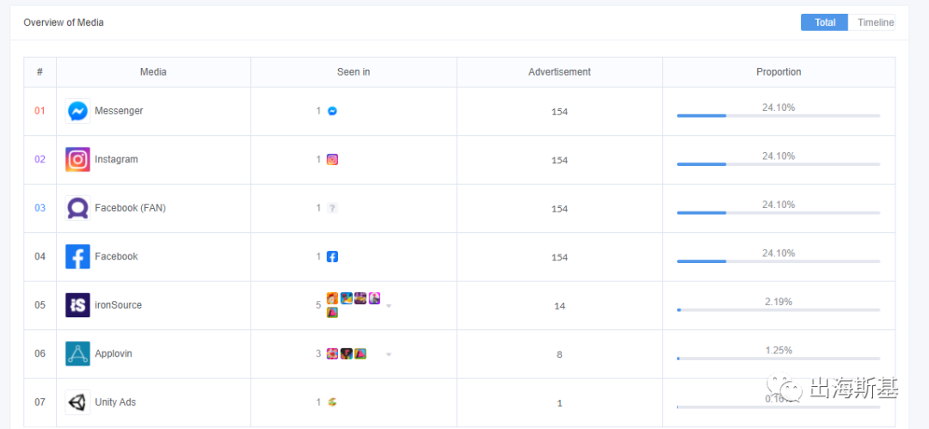Viewport: 929px width, 429px height.
Task: Switch to the Total view tab
Action: [824, 22]
